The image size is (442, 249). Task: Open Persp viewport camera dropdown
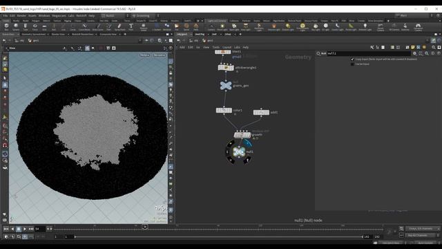(145, 55)
